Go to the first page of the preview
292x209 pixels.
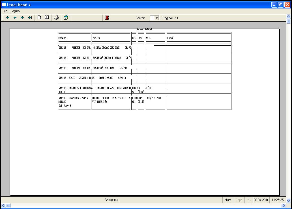pos(7,18)
